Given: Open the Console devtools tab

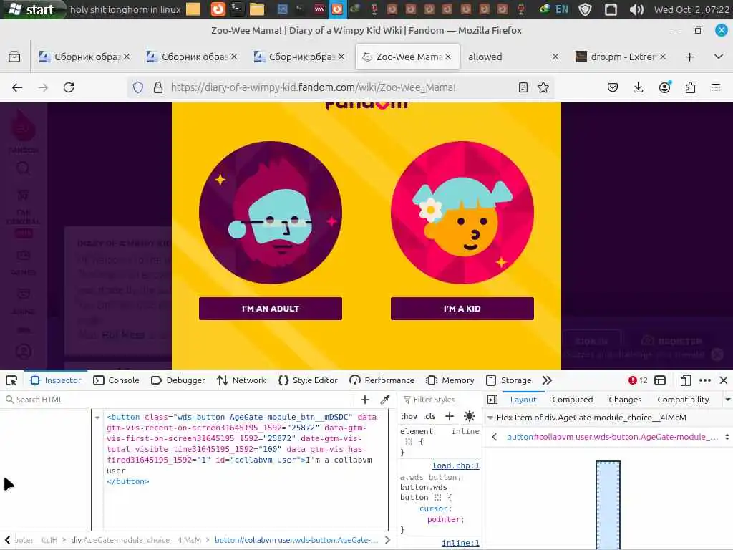Looking at the screenshot, I should pyautogui.click(x=117, y=381).
